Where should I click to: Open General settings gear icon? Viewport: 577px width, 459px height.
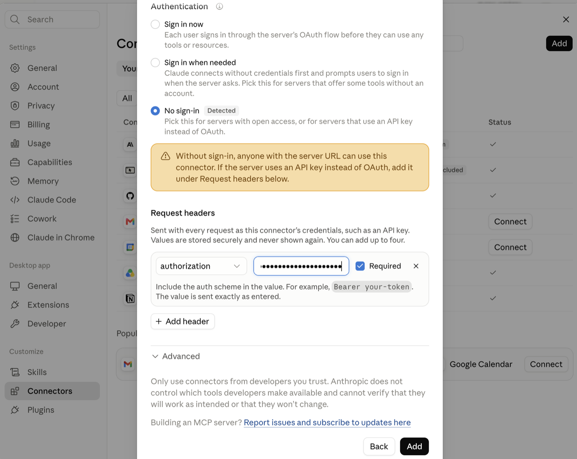(15, 68)
